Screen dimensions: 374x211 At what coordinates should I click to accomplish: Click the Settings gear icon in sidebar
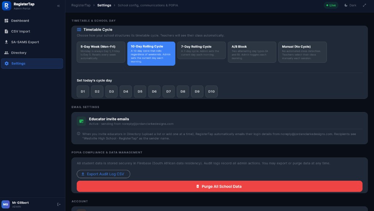pos(7,64)
